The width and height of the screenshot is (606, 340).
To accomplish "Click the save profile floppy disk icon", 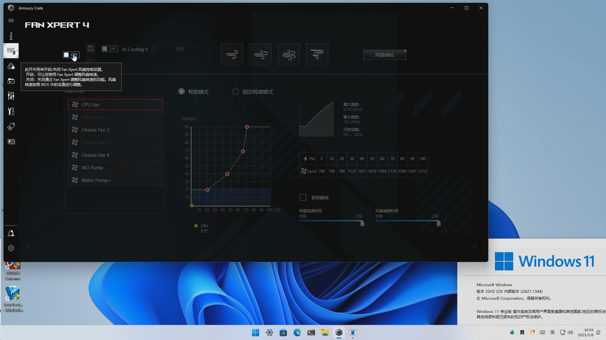I will point(91,48).
